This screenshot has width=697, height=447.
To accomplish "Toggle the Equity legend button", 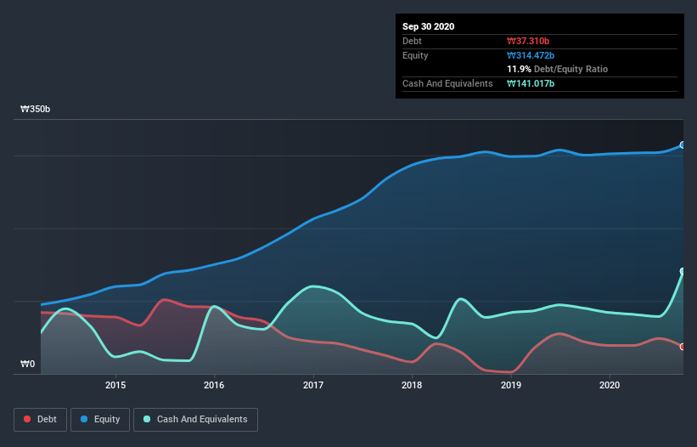I will [100, 420].
